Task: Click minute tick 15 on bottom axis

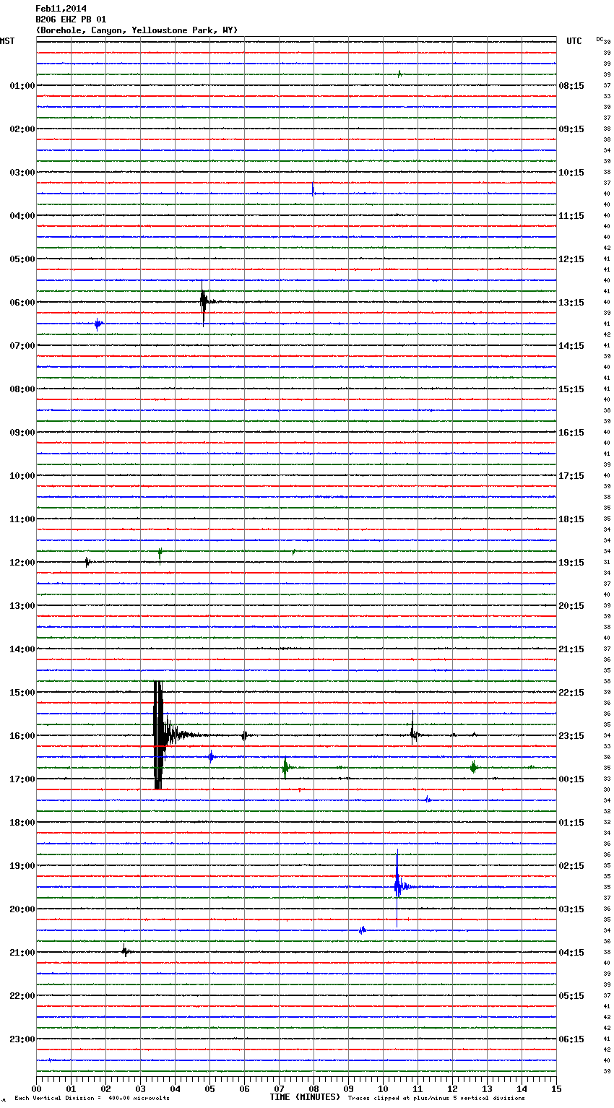Action: [556, 1088]
